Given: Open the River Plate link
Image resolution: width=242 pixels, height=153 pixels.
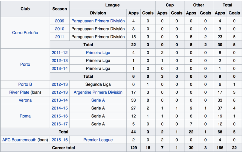Looking at the screenshot, I should pyautogui.click(x=19, y=92).
